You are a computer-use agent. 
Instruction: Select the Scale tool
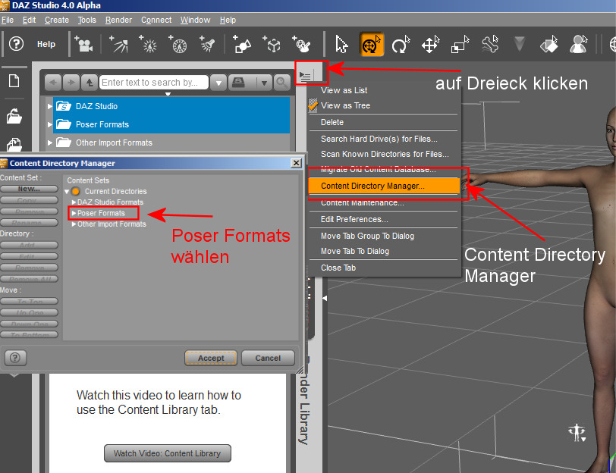(x=460, y=44)
